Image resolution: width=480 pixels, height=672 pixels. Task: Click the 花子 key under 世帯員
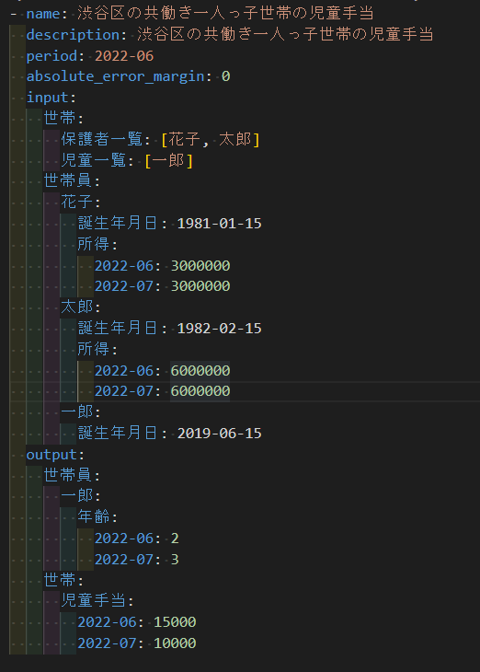[x=76, y=202]
